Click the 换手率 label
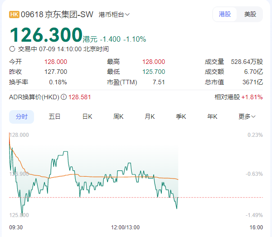 [19, 82]
